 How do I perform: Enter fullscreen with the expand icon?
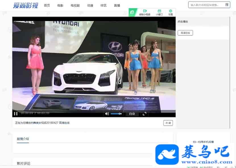click(144, 114)
